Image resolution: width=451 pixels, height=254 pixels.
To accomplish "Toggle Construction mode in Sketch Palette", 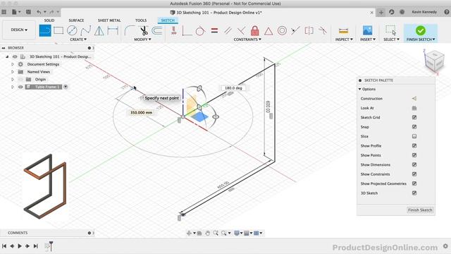I will coord(414,99).
